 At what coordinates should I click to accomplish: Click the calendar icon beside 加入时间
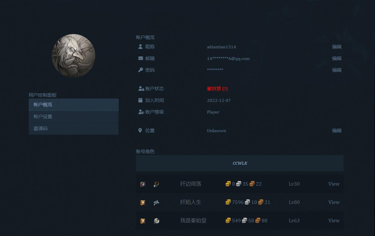[x=141, y=100]
